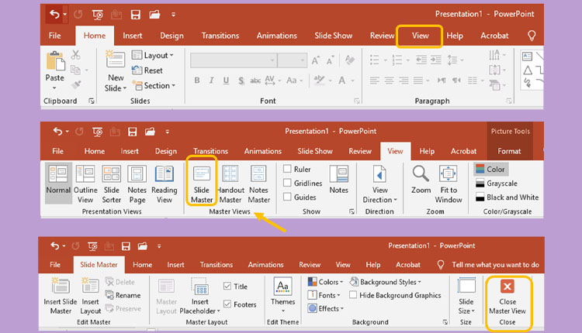Open the Format tab under Picture Tools
The height and width of the screenshot is (333, 582).
coord(509,151)
